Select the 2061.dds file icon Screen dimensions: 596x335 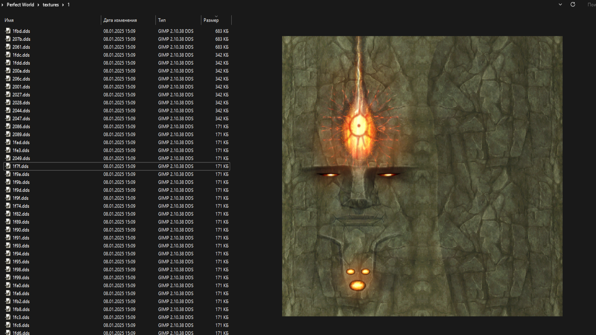(x=8, y=47)
